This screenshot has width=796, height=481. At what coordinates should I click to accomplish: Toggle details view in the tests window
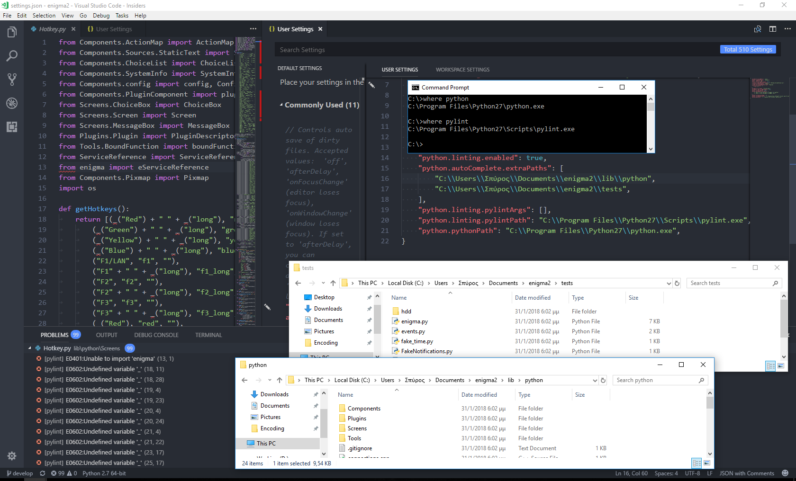tap(770, 365)
